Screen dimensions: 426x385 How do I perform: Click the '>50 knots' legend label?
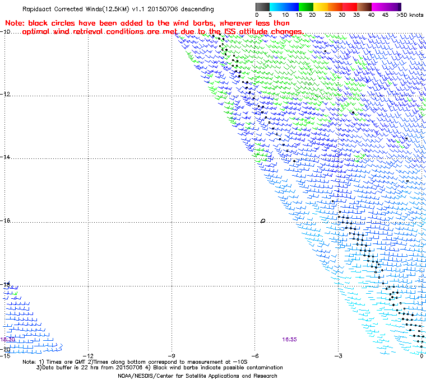coord(410,15)
